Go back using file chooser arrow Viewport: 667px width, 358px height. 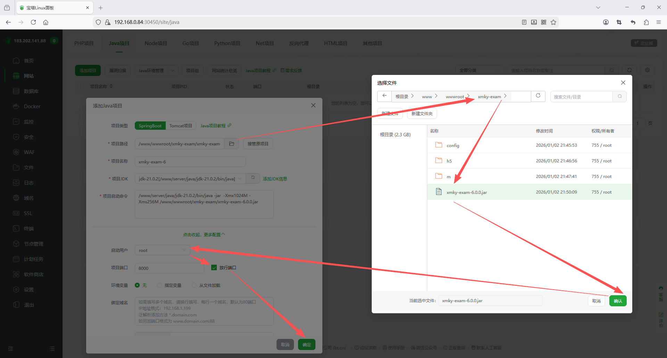(x=385, y=96)
